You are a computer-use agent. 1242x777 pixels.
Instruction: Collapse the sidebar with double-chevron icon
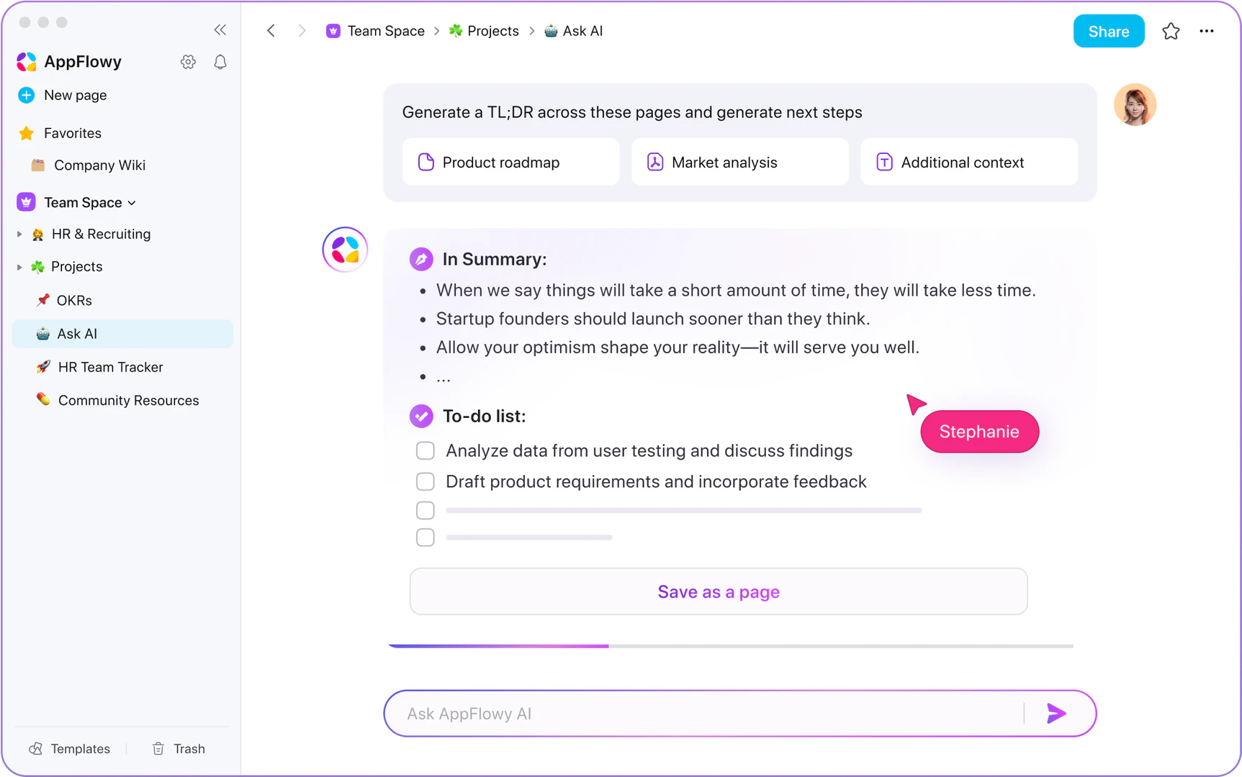click(220, 29)
